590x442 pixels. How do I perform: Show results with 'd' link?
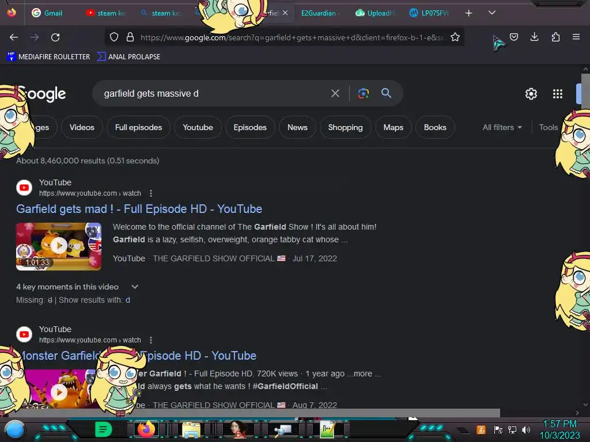point(128,300)
